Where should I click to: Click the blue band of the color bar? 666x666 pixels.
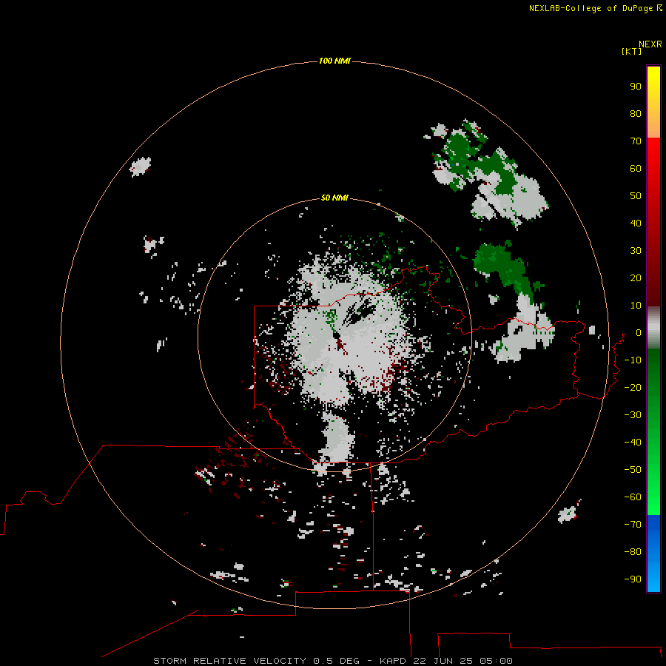pos(653,554)
